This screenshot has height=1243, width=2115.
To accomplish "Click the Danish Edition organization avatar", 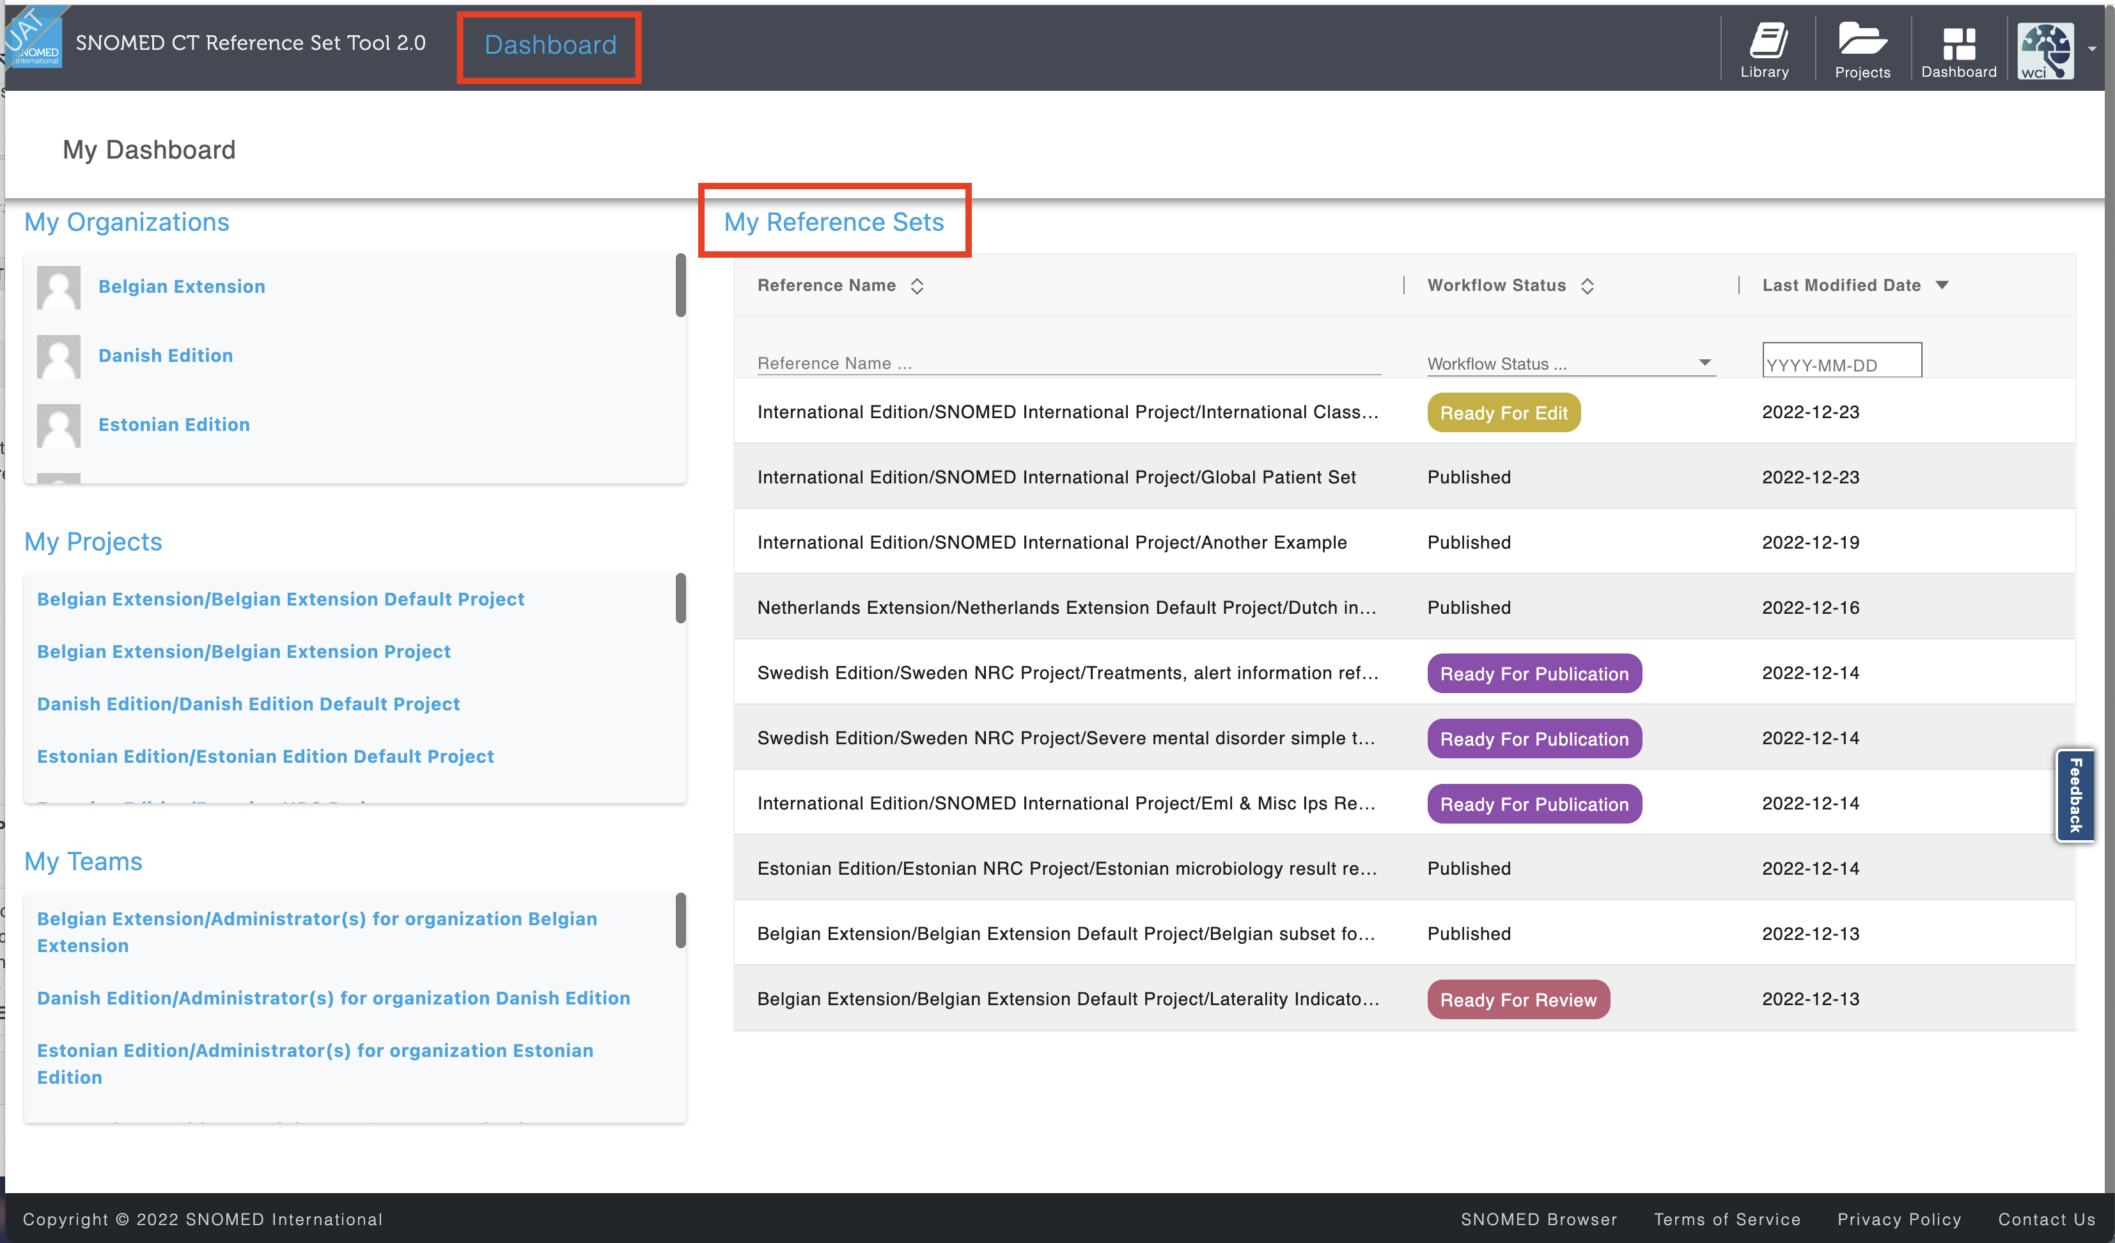I will (59, 356).
